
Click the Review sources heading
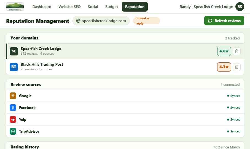26,84
